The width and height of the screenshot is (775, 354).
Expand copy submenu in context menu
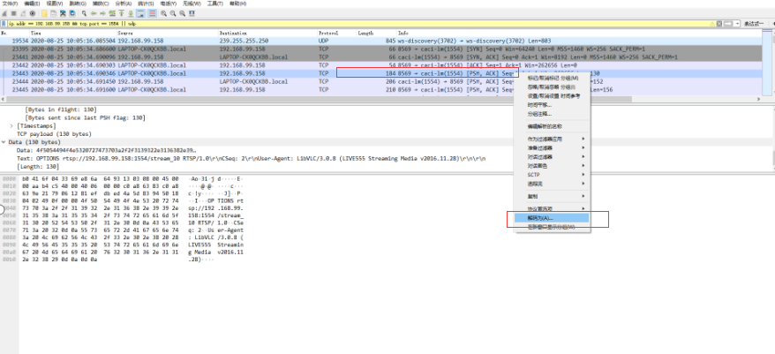click(552, 196)
